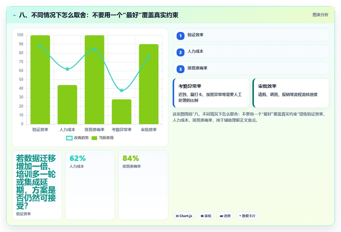This screenshot has height=232, width=341.
Task: Click the 排班准确率 bar in chart
Action: coord(94,80)
